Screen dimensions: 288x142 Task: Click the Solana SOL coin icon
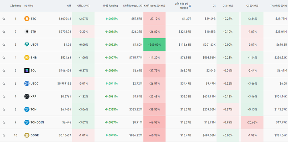tap(27, 70)
